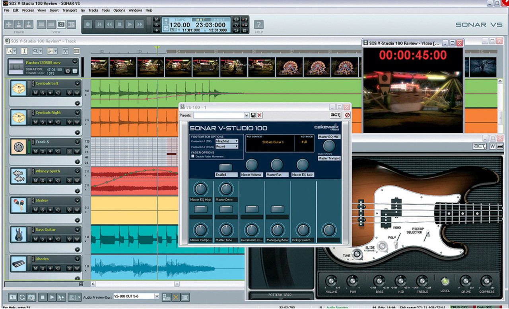Click the Master EQ Low knob

click(303, 165)
